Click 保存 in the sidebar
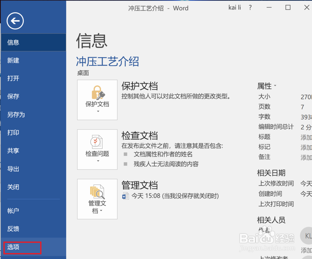This screenshot has height=259, width=312. (33, 97)
